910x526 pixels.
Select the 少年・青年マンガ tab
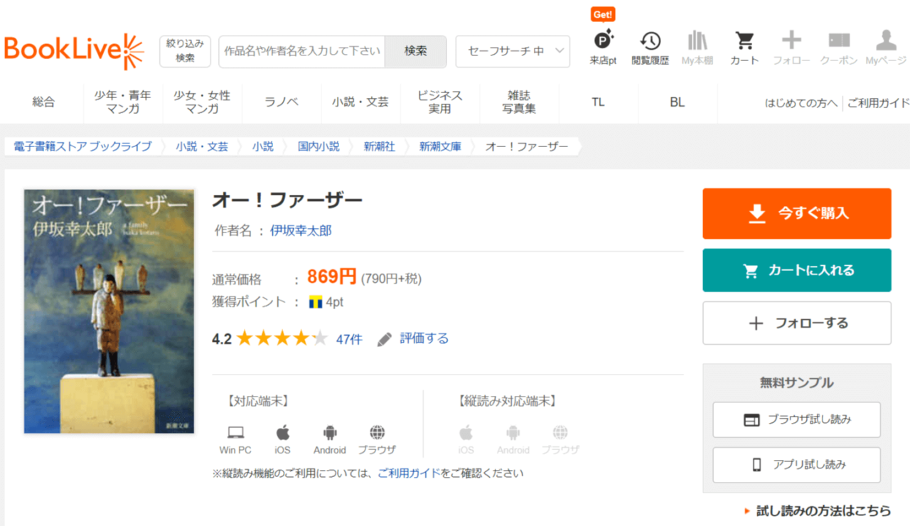point(123,102)
